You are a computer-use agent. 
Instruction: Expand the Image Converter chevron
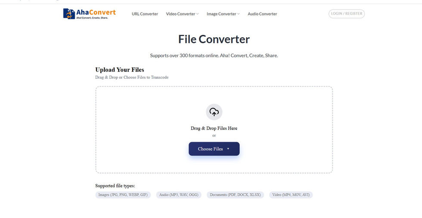(239, 14)
